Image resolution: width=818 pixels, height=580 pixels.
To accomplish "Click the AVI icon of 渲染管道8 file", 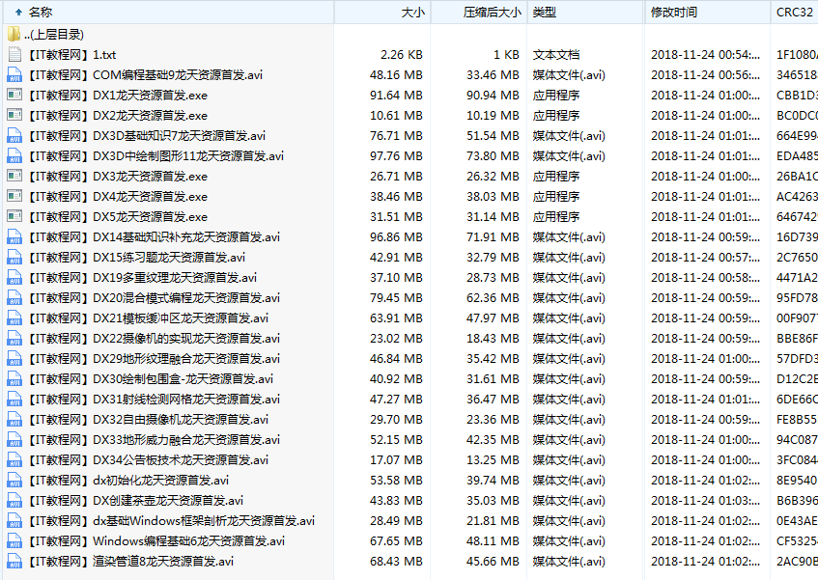I will tap(13, 561).
